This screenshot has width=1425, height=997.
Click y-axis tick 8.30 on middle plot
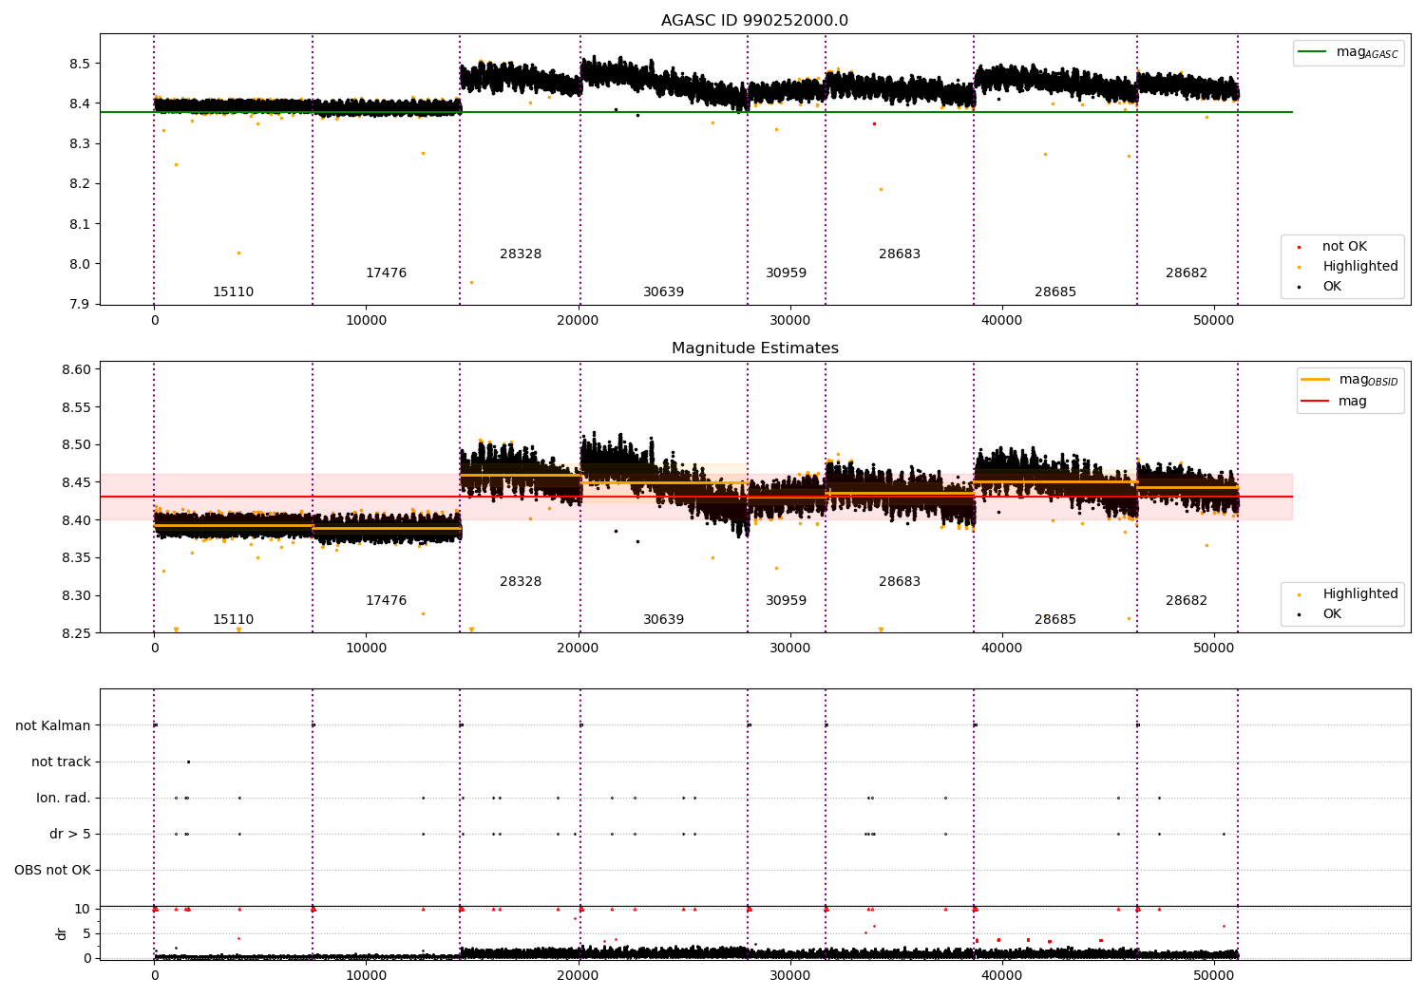(x=76, y=596)
